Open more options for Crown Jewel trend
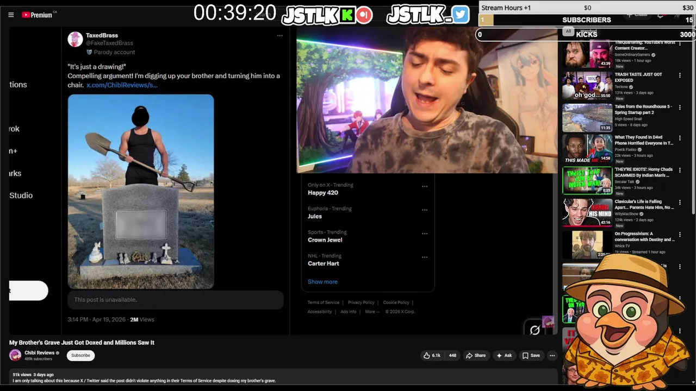The image size is (696, 391). pos(425,234)
